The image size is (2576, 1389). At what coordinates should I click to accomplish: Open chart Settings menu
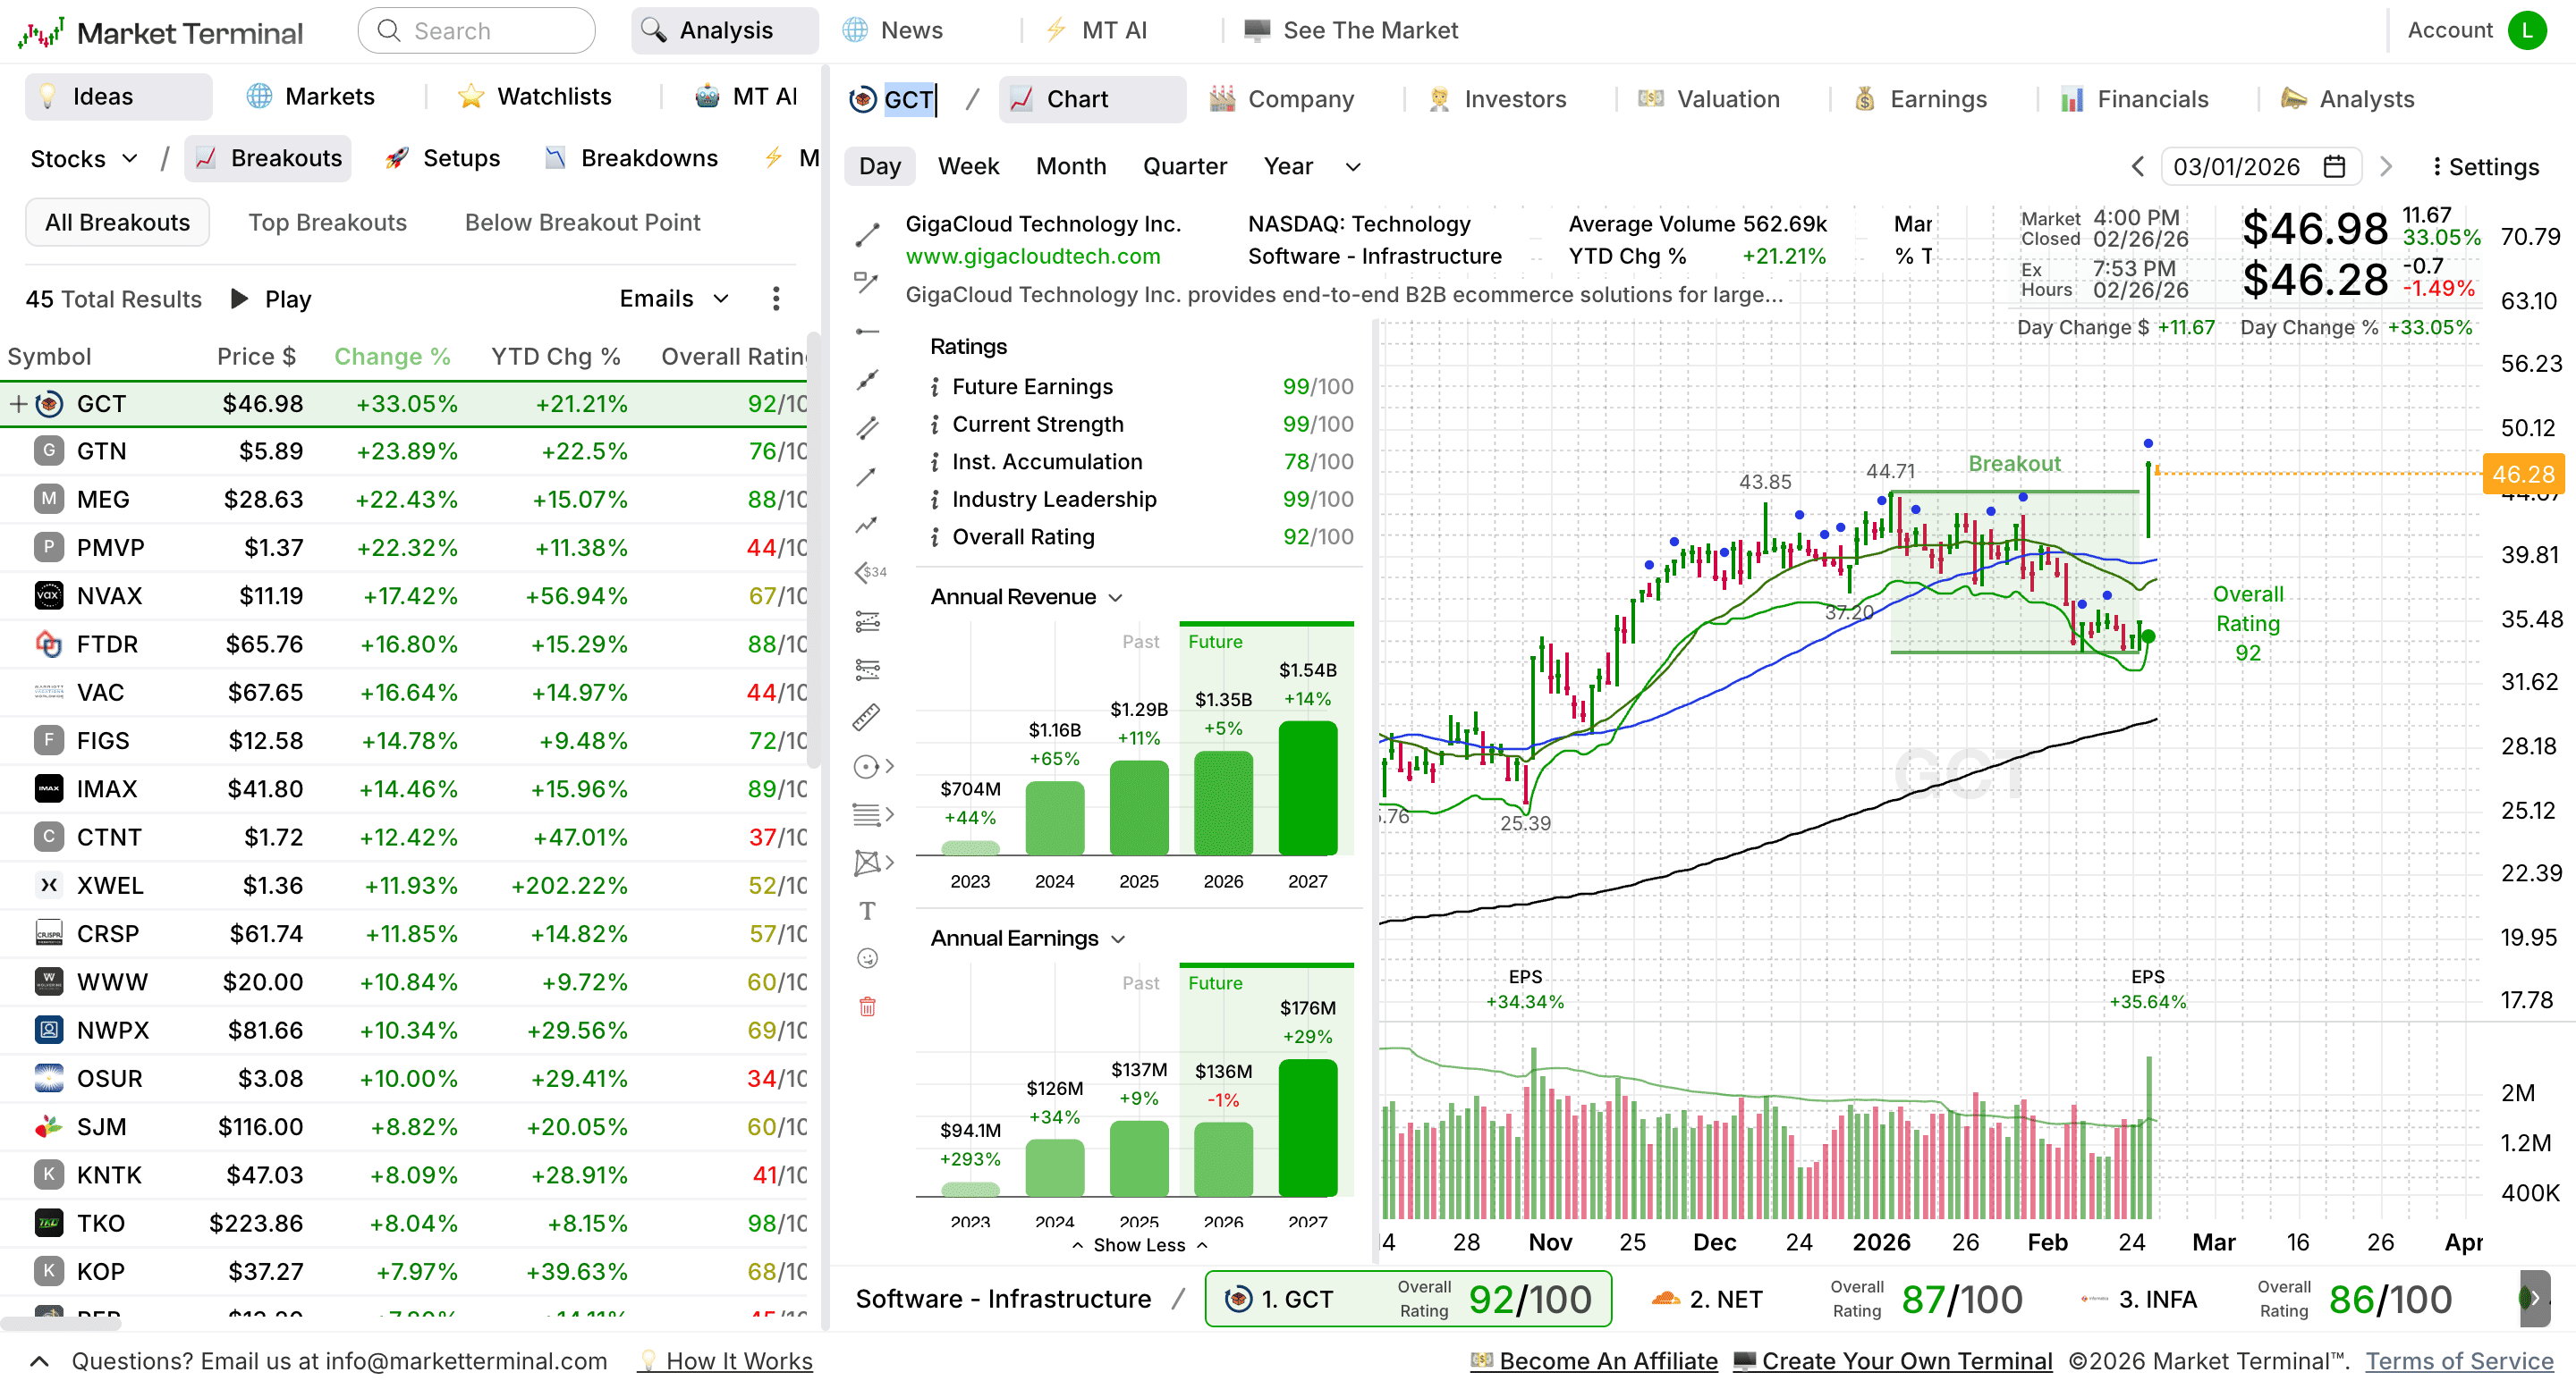[x=2486, y=167]
